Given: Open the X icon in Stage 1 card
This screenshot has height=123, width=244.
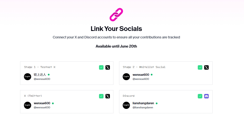Looking at the screenshot, I should click(x=107, y=67).
